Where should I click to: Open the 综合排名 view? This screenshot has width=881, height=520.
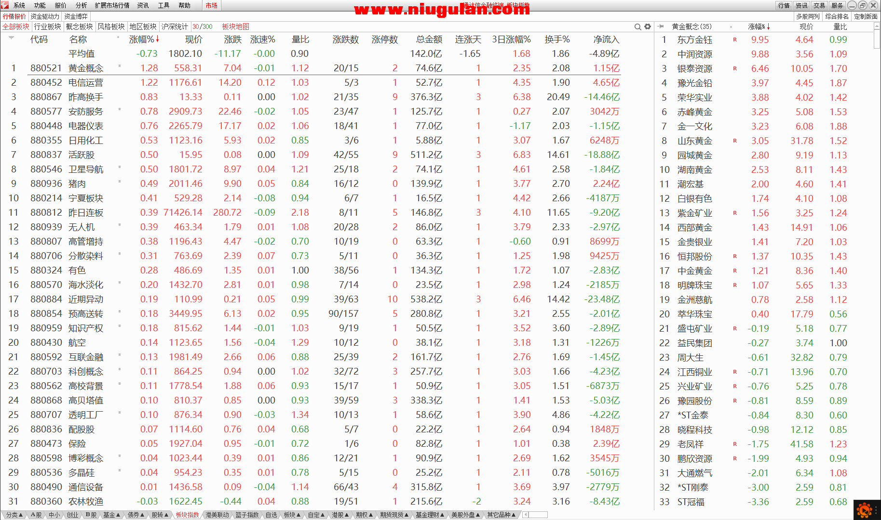click(x=837, y=16)
